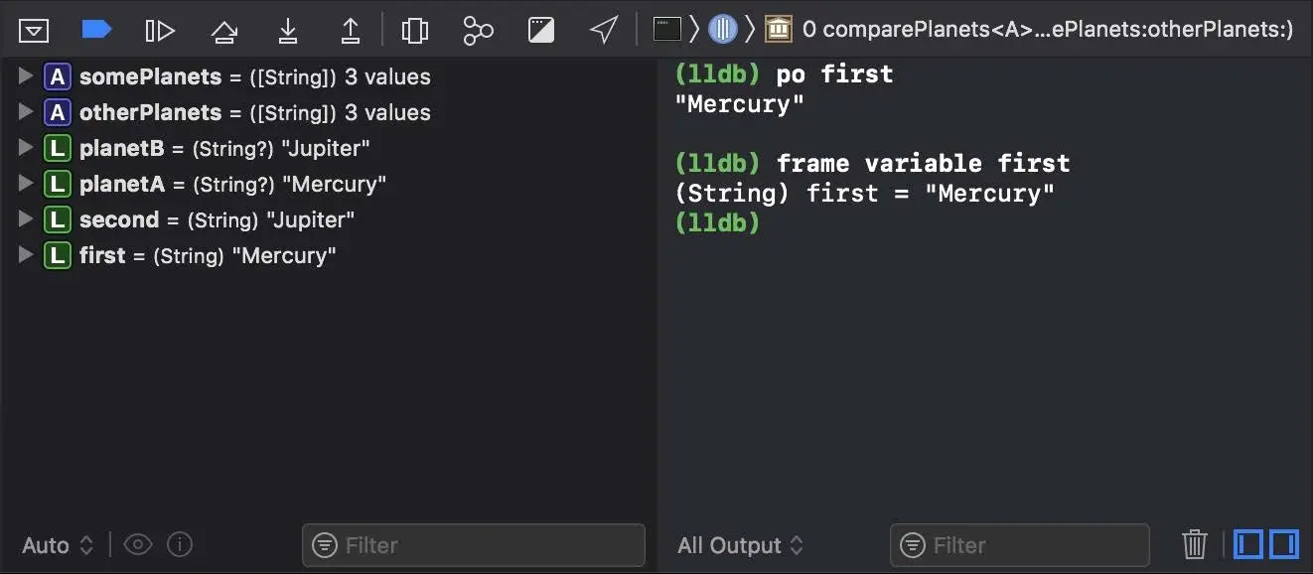
Task: Select the planetB variable row
Action: point(328,148)
